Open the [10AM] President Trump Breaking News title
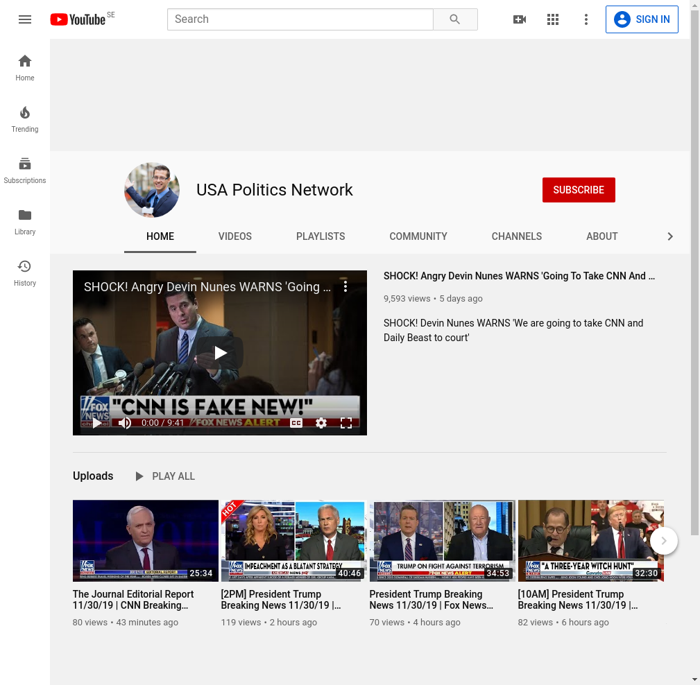The width and height of the screenshot is (700, 685). tap(578, 600)
